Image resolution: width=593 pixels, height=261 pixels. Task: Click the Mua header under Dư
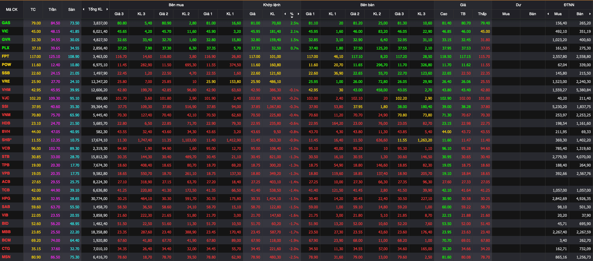tap(506, 14)
